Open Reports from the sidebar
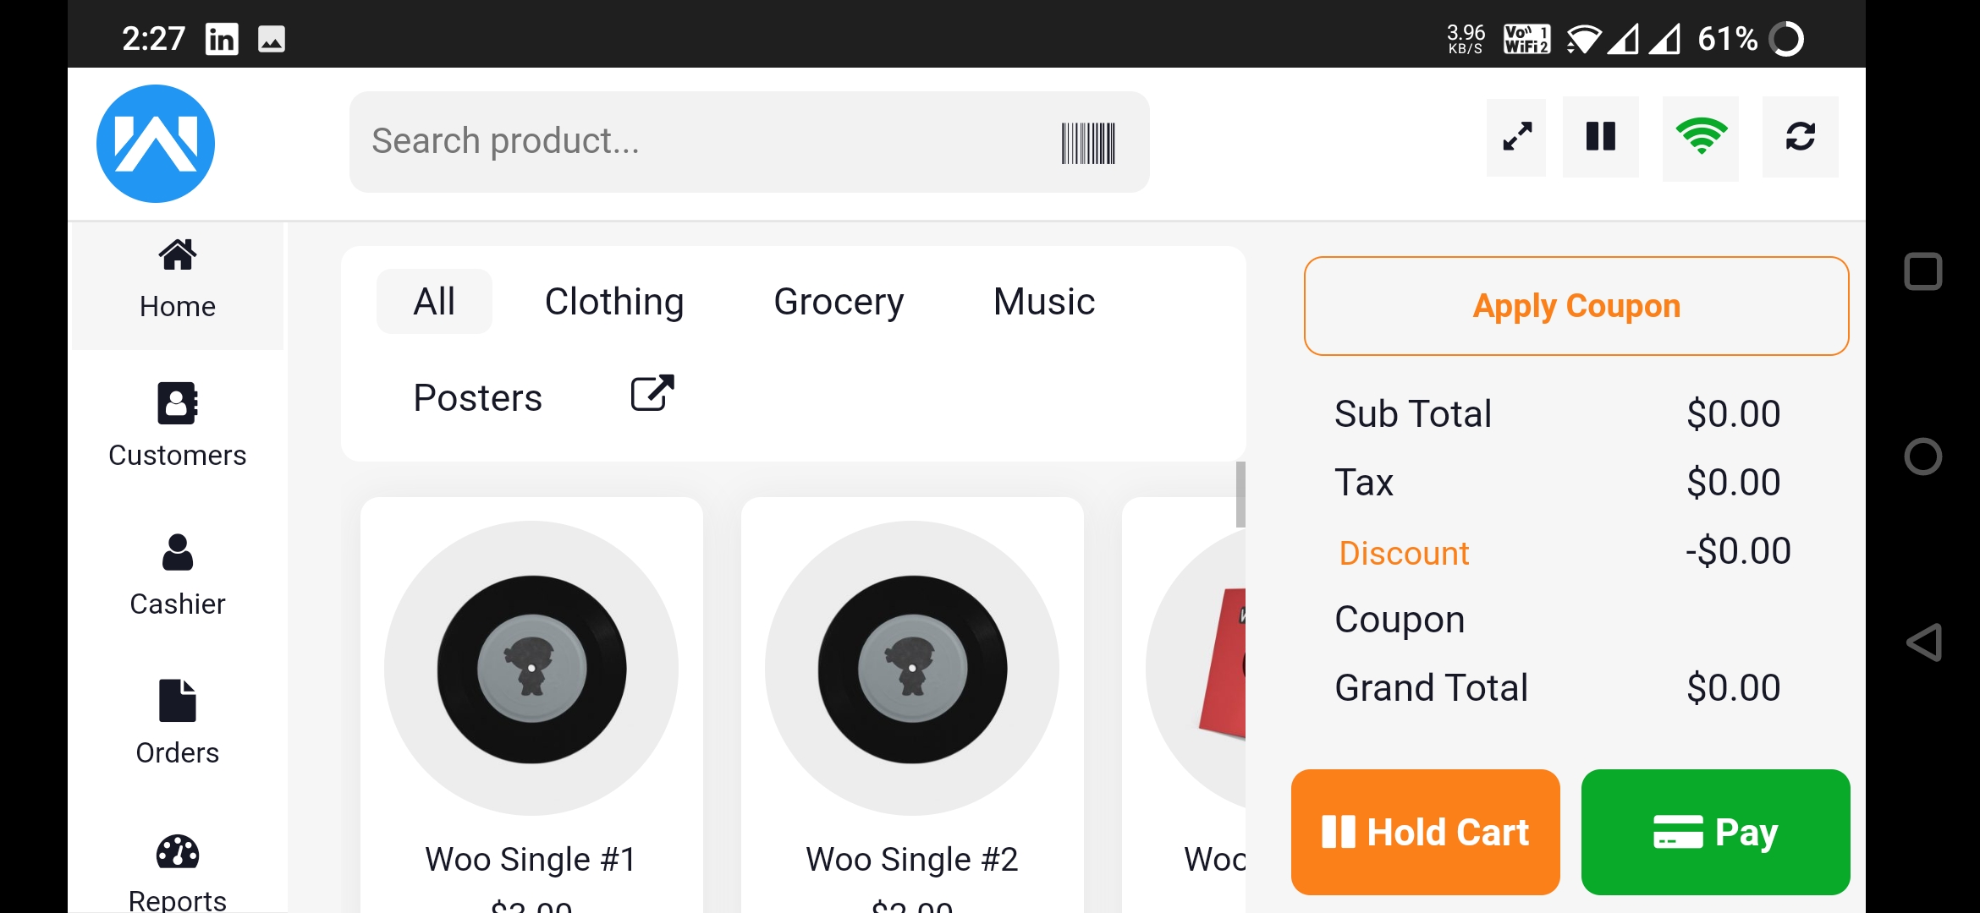 (178, 872)
